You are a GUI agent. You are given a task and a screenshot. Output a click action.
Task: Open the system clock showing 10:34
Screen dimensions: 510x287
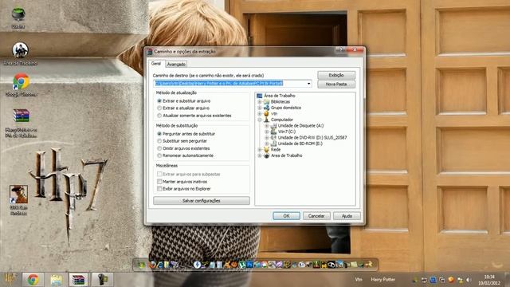click(x=489, y=280)
